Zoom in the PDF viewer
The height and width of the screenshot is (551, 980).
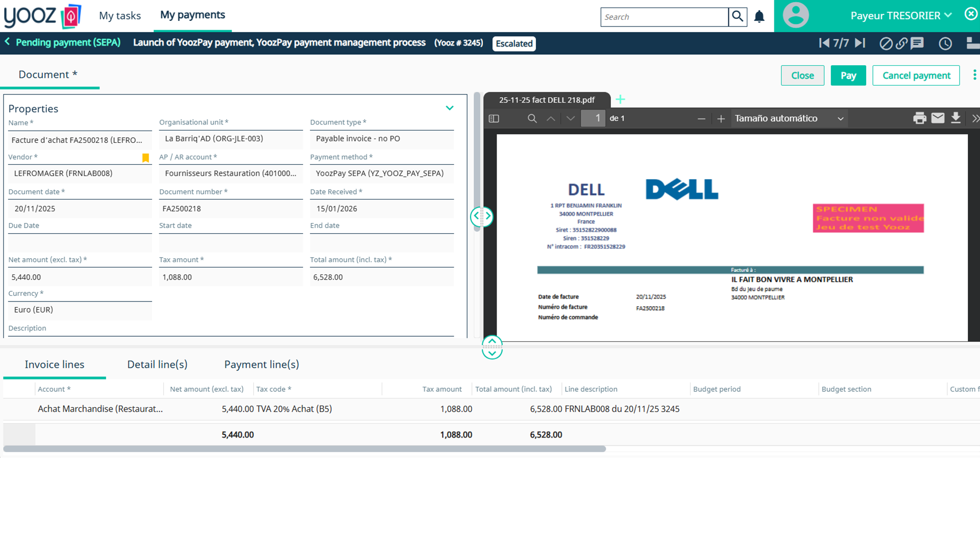point(721,118)
